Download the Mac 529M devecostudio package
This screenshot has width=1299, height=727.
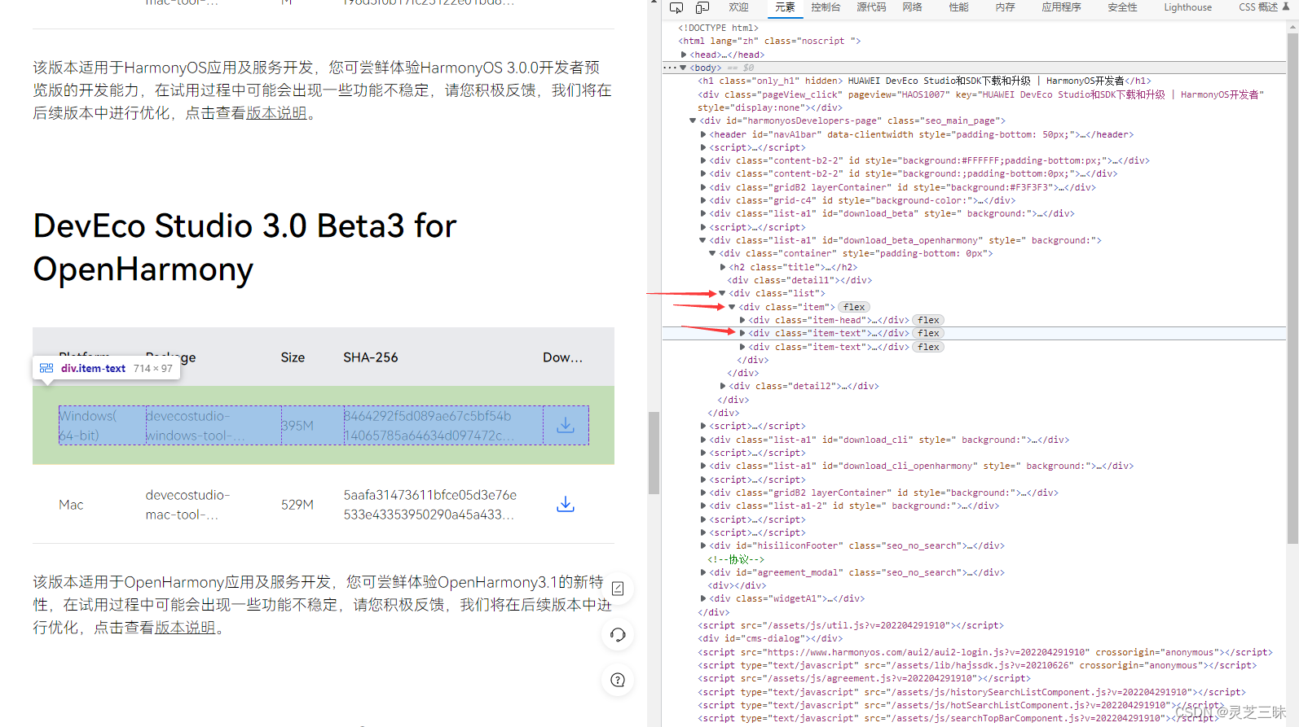click(x=566, y=505)
